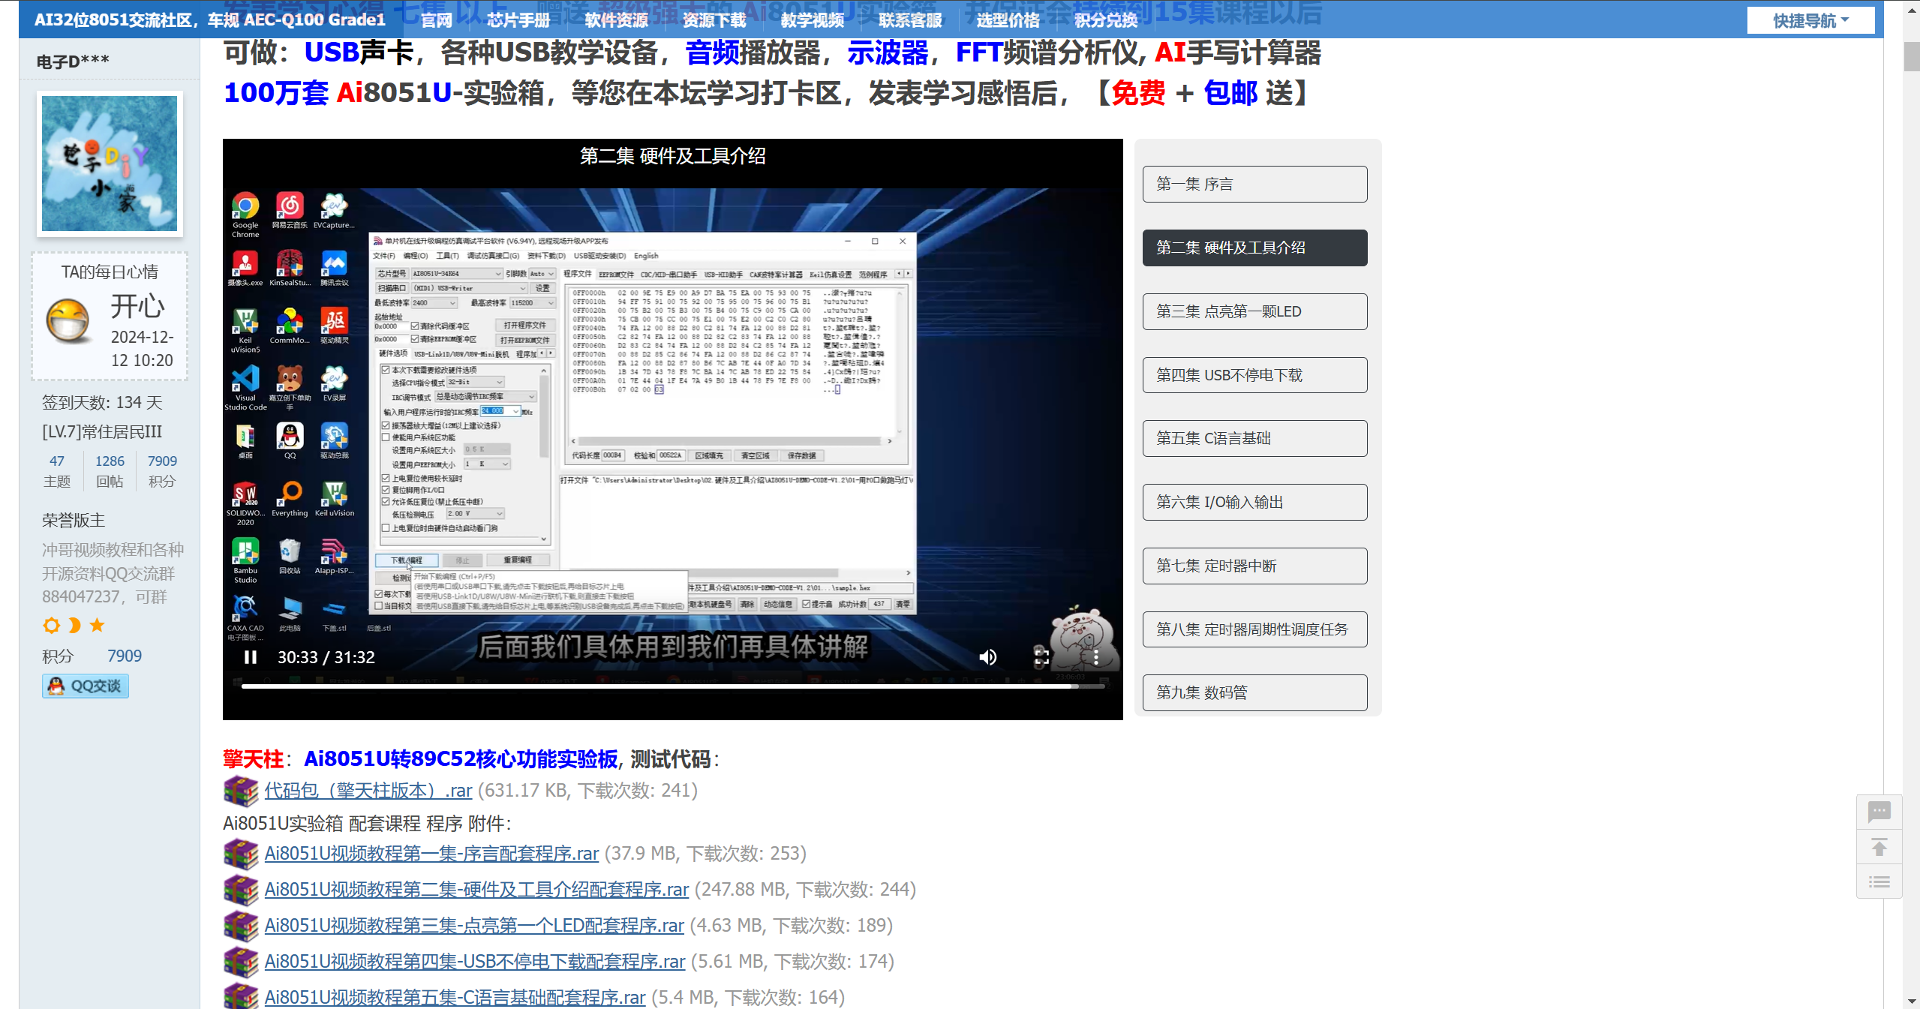This screenshot has height=1009, width=1920.
Task: Click the scrollbar down arrow
Action: pos(1911,1001)
